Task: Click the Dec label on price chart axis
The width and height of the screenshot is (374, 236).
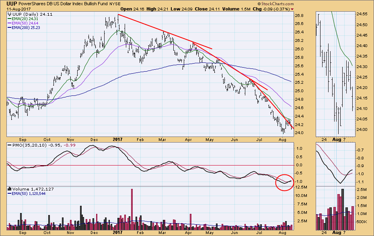Action: pos(94,139)
